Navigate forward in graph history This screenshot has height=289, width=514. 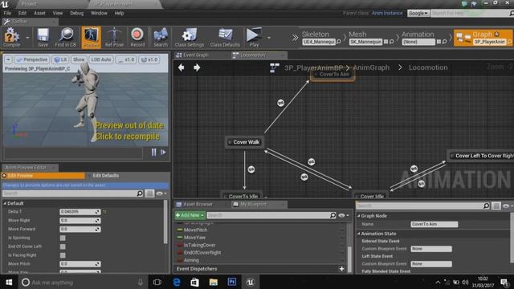[x=197, y=67]
